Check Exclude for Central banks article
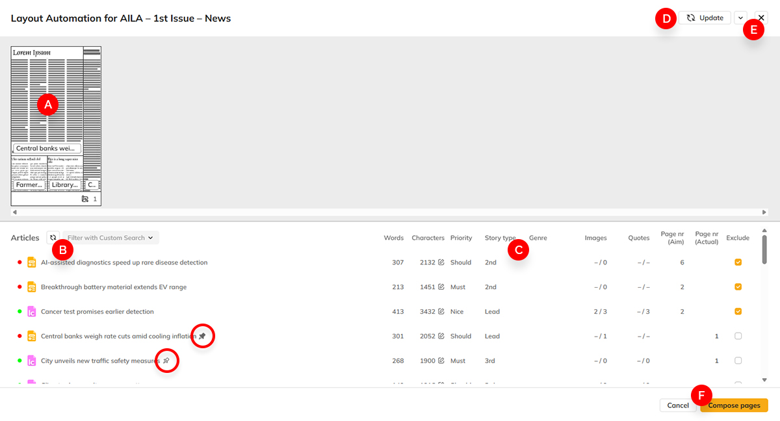The width and height of the screenshot is (780, 421). [738, 337]
